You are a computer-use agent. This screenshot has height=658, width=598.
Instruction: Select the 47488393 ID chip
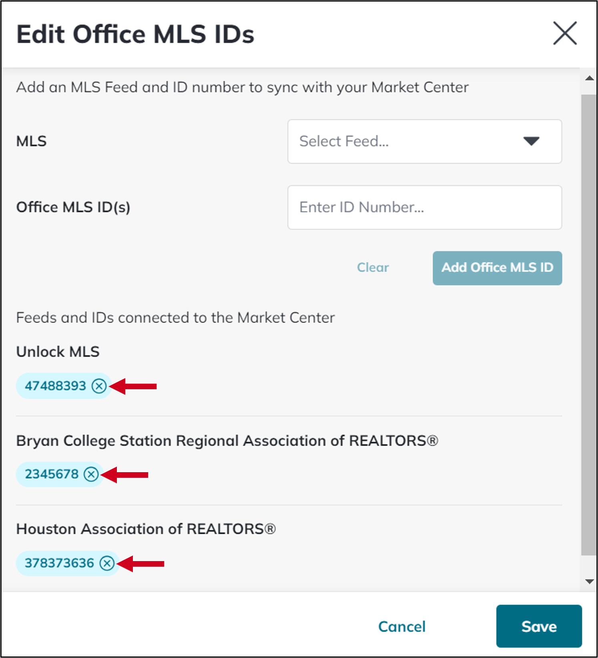pos(55,386)
